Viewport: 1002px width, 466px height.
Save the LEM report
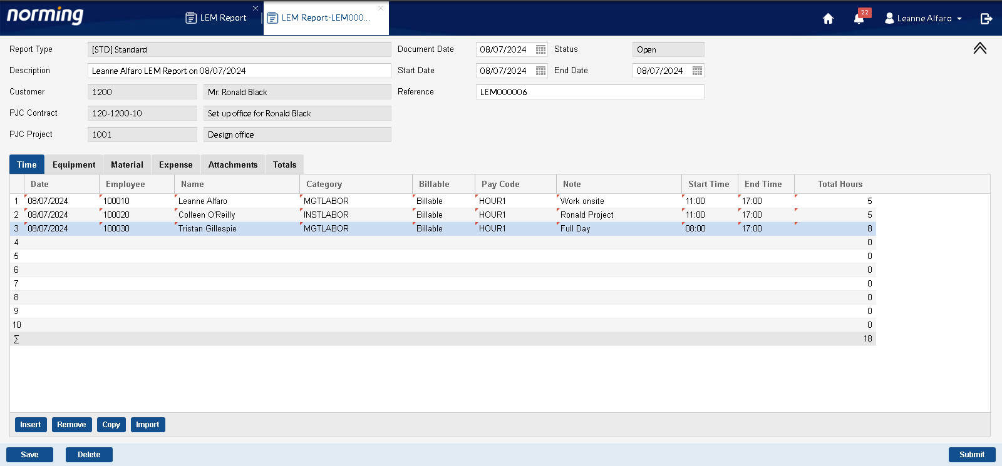(x=29, y=455)
